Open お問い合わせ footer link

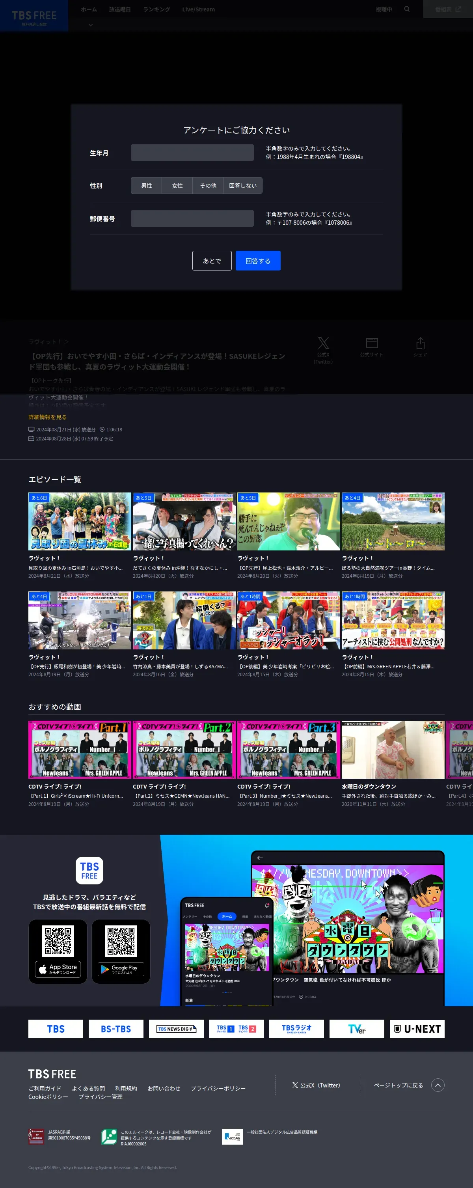point(164,1088)
